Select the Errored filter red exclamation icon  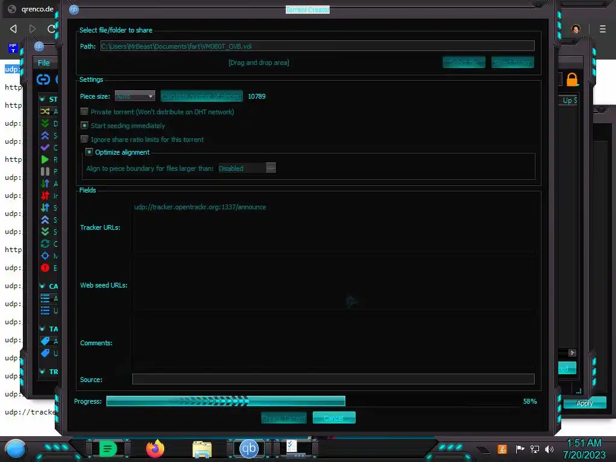pyautogui.click(x=45, y=268)
